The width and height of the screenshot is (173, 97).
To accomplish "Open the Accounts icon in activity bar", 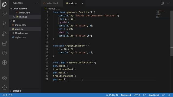I will pyautogui.click(x=4, y=78).
